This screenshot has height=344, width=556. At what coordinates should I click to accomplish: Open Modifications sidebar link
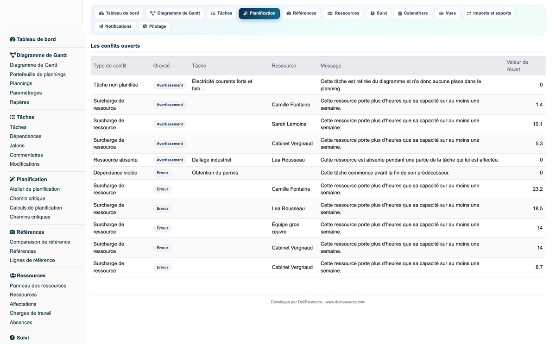pyautogui.click(x=25, y=164)
